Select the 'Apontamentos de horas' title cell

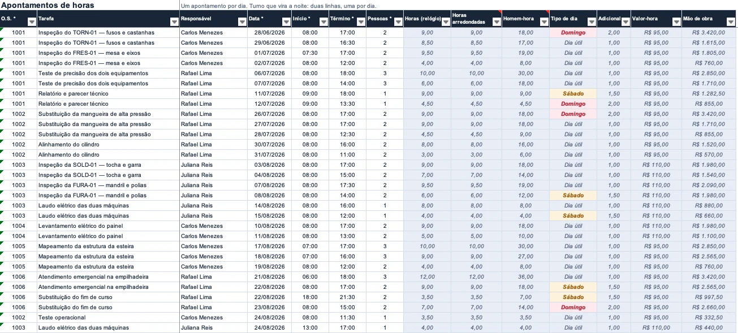(x=90, y=5)
